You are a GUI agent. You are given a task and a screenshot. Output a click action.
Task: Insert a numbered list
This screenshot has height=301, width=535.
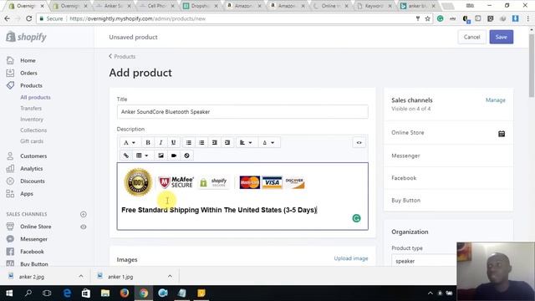click(x=201, y=143)
